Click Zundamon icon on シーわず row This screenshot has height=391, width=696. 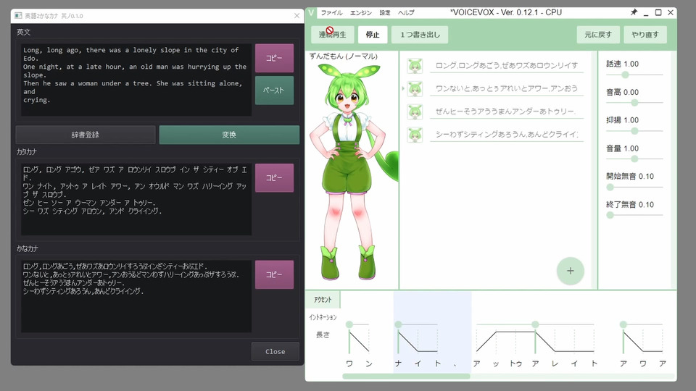[x=415, y=135]
